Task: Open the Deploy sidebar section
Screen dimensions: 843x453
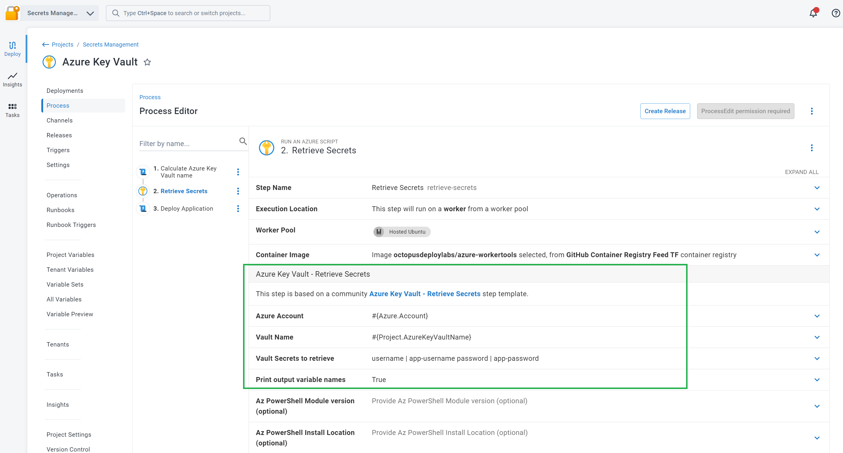Action: tap(13, 49)
